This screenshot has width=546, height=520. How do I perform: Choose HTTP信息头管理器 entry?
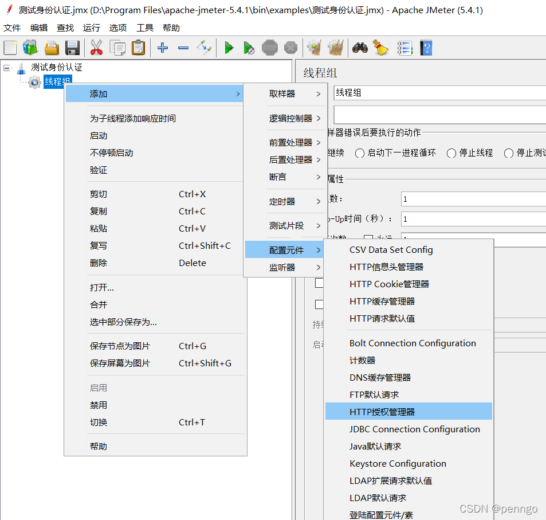pos(408,267)
